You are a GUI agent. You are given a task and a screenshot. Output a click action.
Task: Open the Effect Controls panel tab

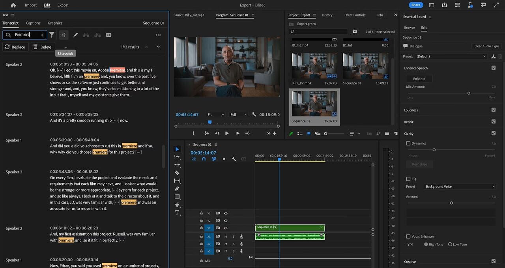[355, 15]
